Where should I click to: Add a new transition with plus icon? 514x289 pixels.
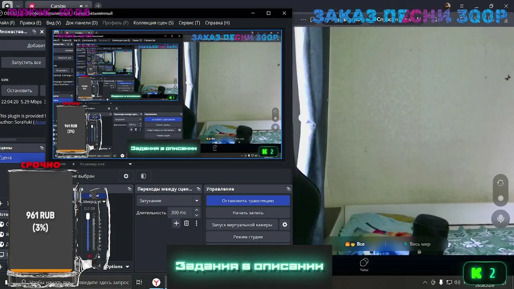pyautogui.click(x=176, y=224)
